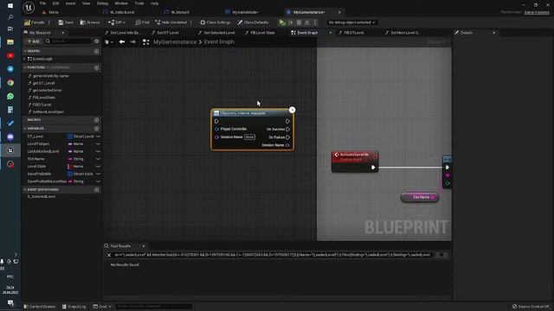Click the Find toolbar button
Viewport: 554px width, 311px height.
click(142, 22)
